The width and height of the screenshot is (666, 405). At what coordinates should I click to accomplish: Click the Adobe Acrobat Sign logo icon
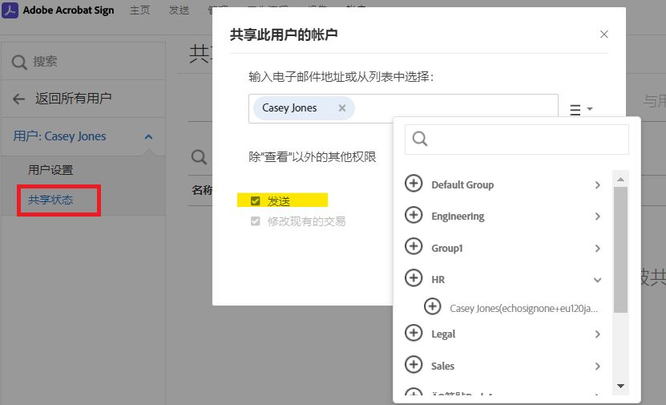10,10
